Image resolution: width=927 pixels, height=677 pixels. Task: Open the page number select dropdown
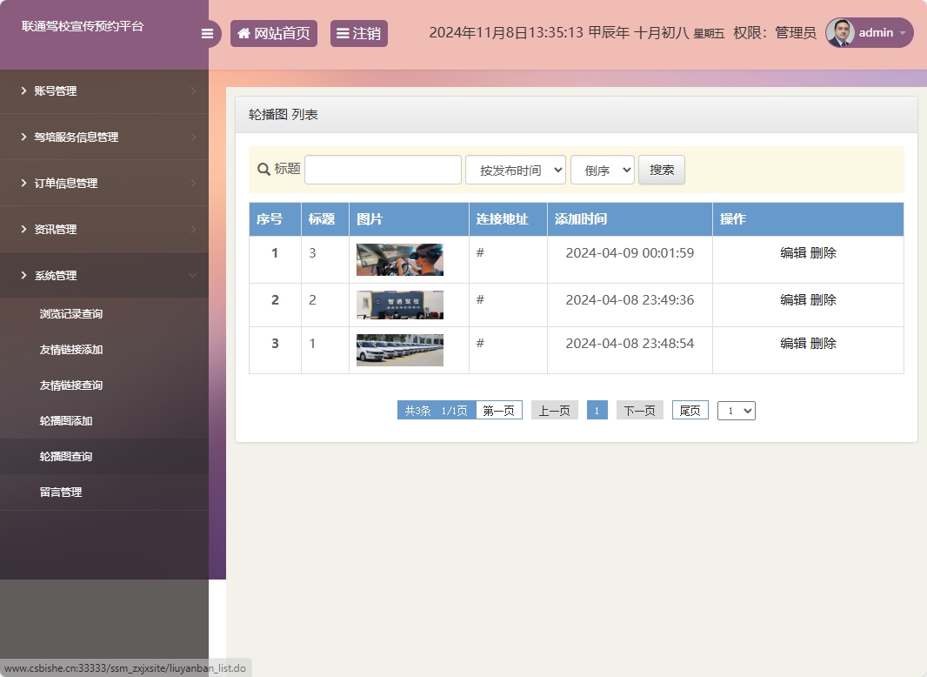736,411
